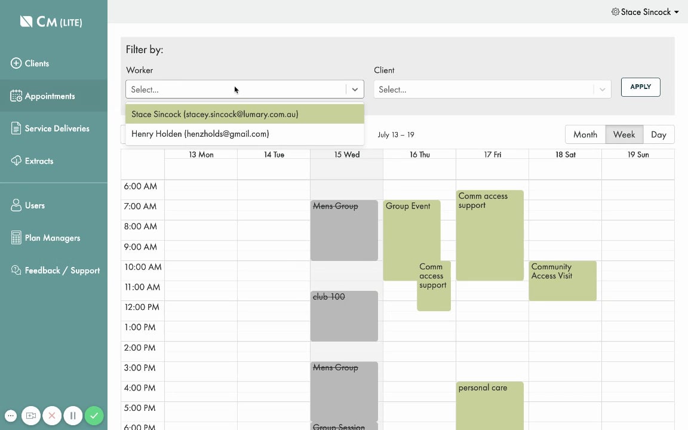Finish recording with green checkmark button
The height and width of the screenshot is (430, 688).
coord(94,416)
